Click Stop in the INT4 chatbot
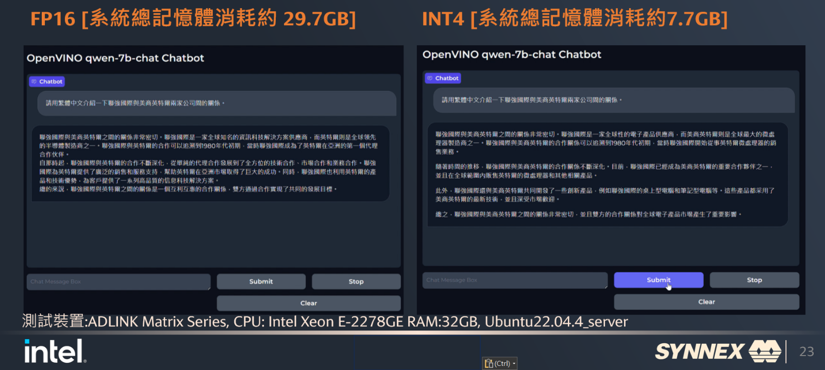The width and height of the screenshot is (825, 370). (754, 280)
